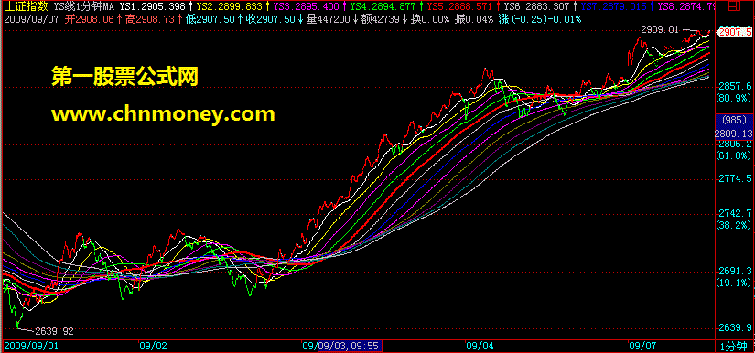The height and width of the screenshot is (353, 755).
Task: Click the (61.8%) retracement label
Action: [x=734, y=155]
